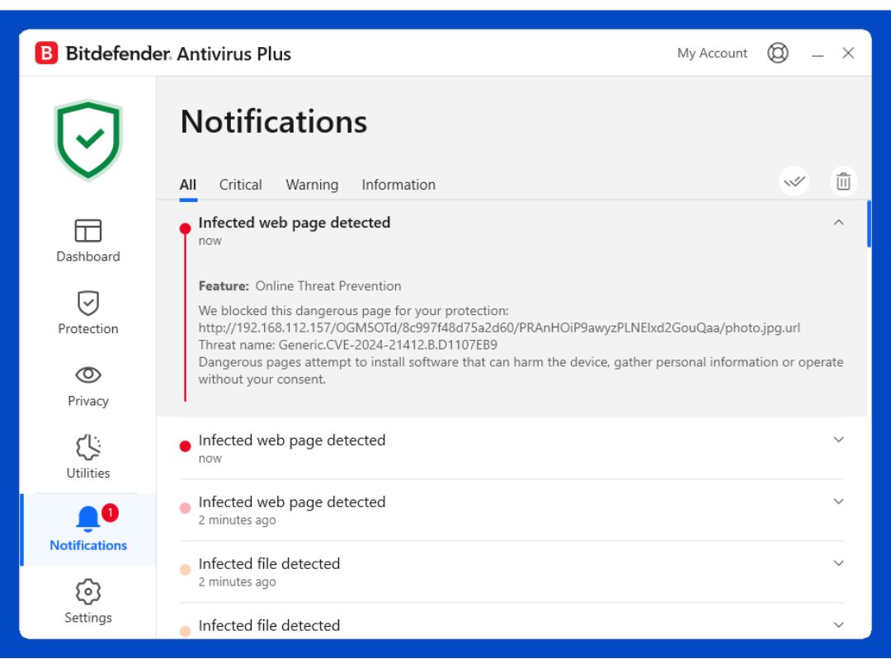Image resolution: width=891 pixels, height=668 pixels.
Task: Click the Bitdefender red B logo
Action: [x=46, y=54]
